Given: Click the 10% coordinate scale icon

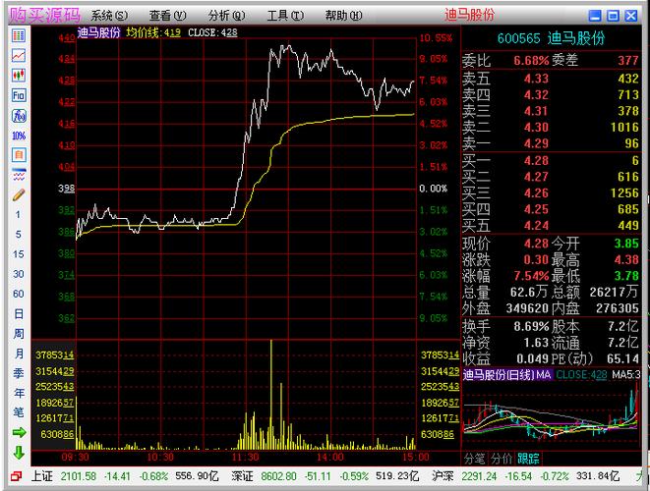Looking at the screenshot, I should 19,136.
